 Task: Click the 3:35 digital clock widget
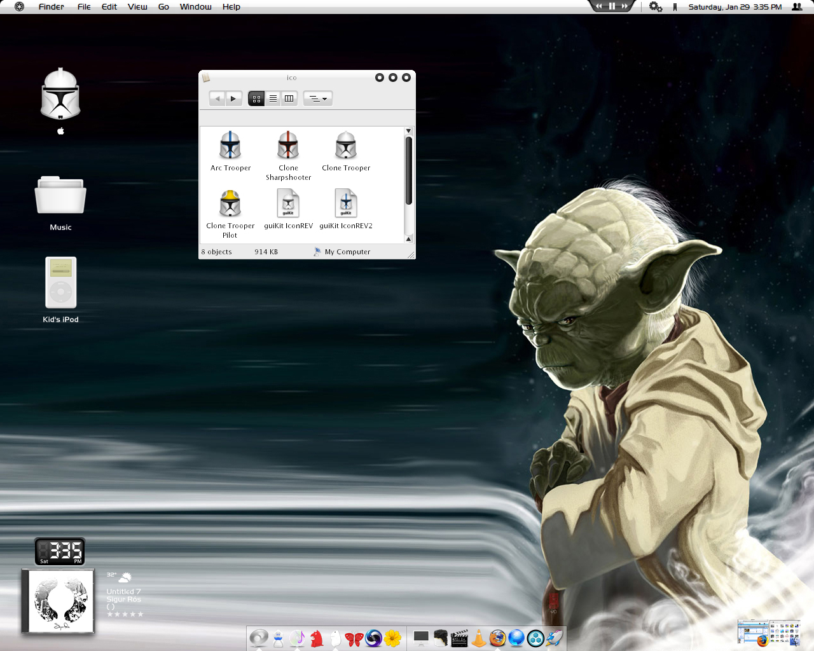click(x=60, y=551)
